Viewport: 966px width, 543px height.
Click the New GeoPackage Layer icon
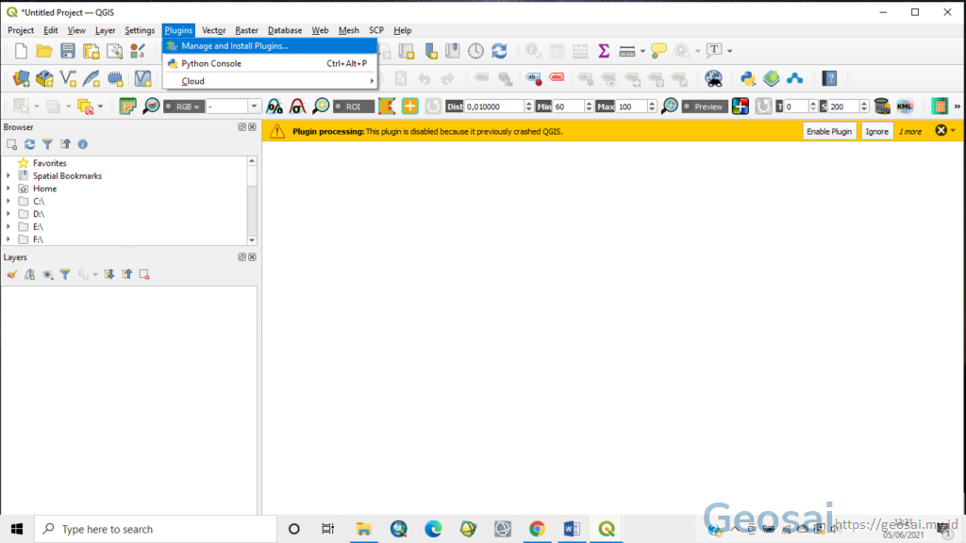pos(44,78)
